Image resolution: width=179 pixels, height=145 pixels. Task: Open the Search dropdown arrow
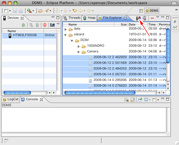tap(50, 11)
